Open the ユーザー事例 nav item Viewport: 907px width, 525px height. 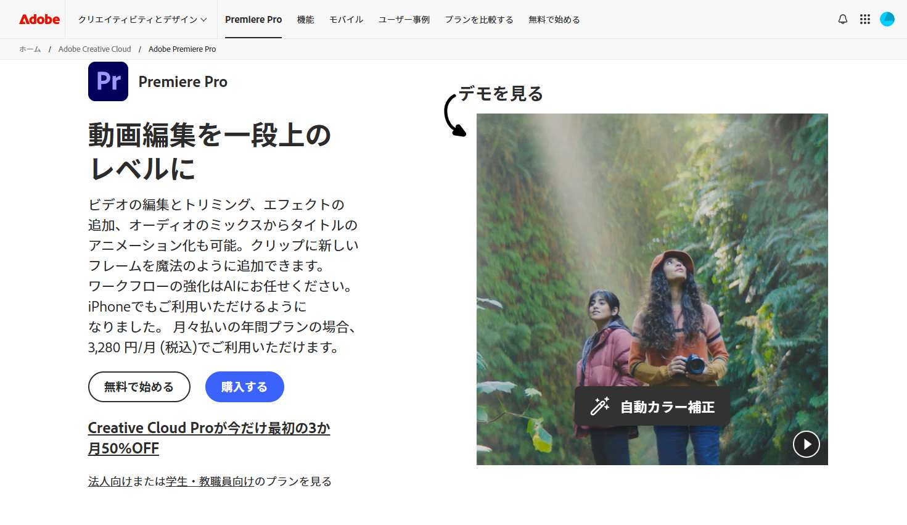click(404, 20)
